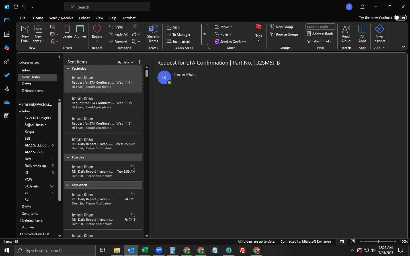
Task: Click the top Search box
Action: click(x=107, y=7)
